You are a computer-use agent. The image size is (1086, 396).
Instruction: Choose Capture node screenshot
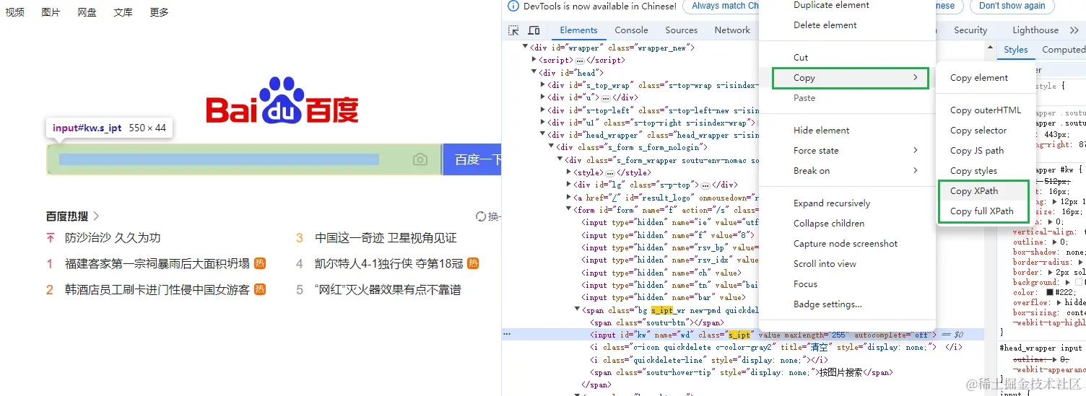click(x=847, y=244)
